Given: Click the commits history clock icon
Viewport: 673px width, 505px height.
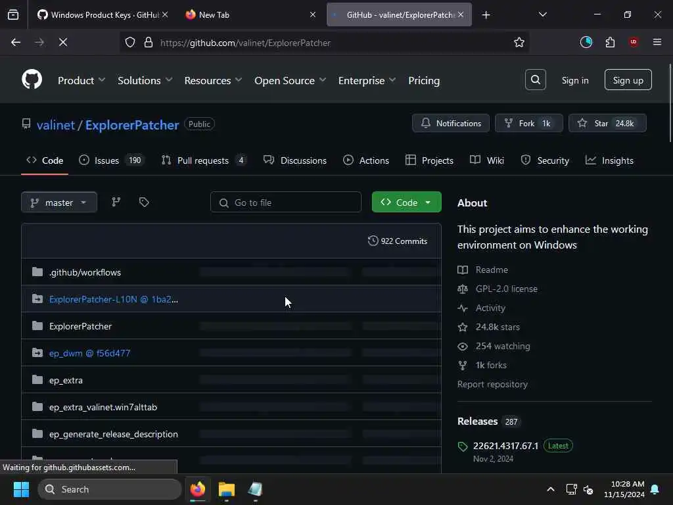Looking at the screenshot, I should (373, 241).
